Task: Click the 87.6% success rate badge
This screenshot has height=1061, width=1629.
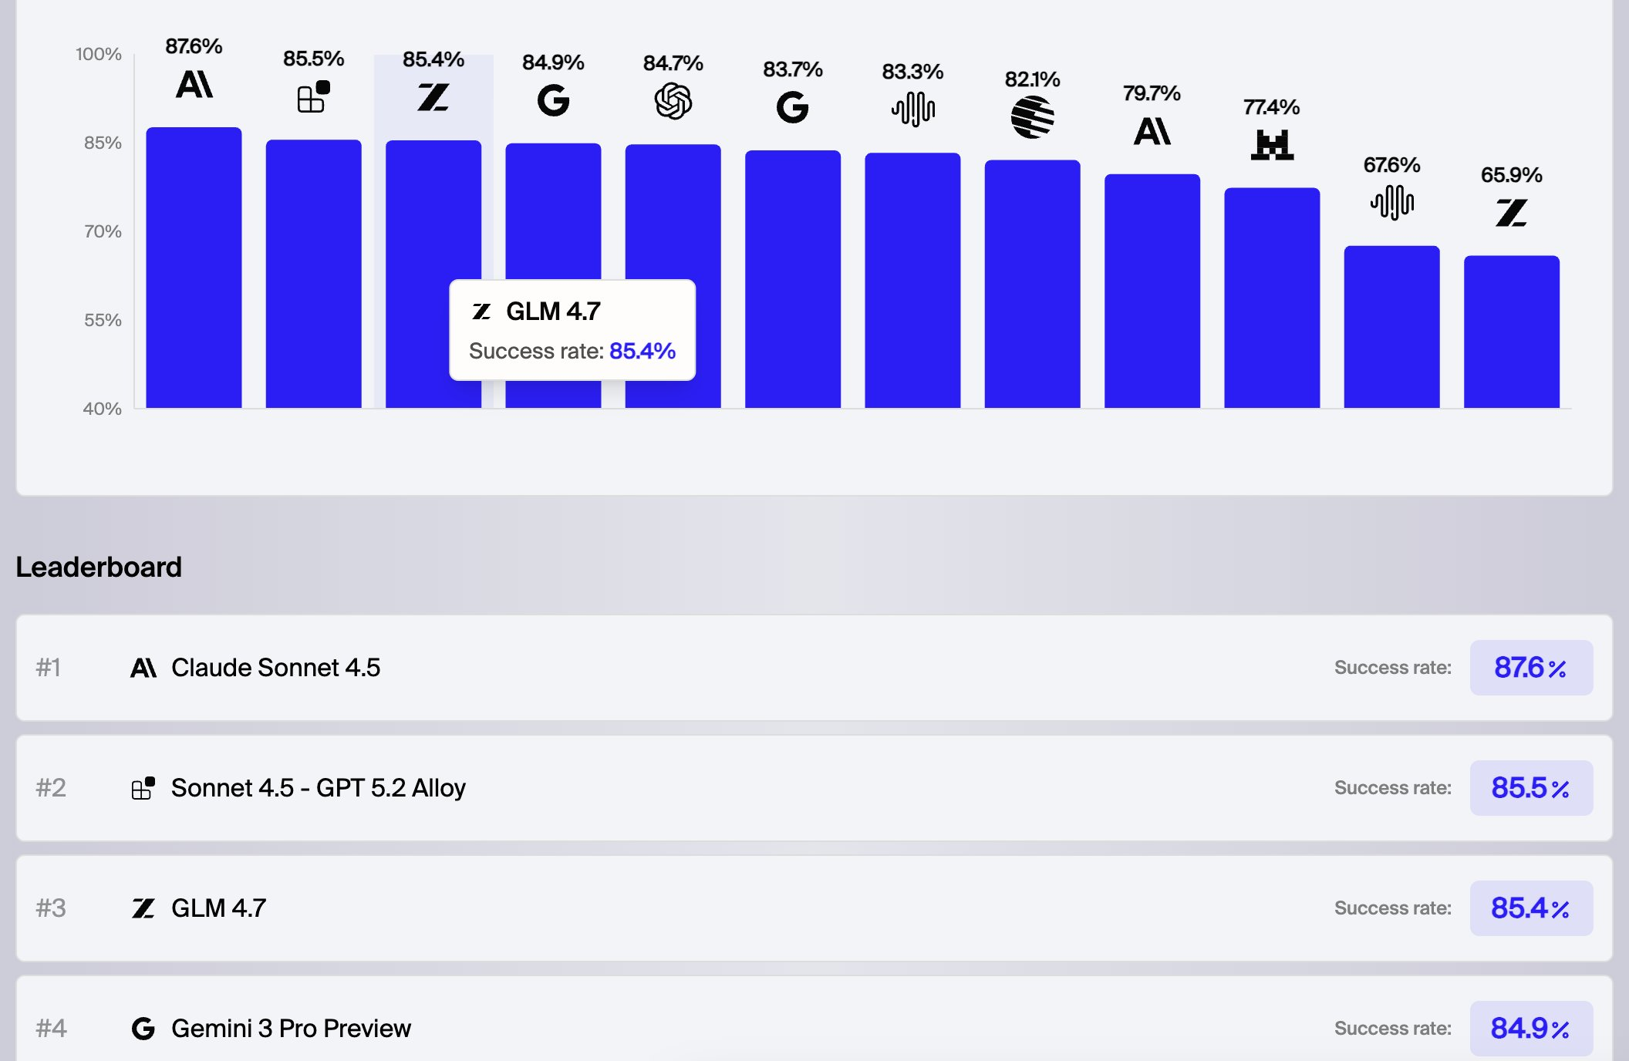Action: coord(1530,668)
